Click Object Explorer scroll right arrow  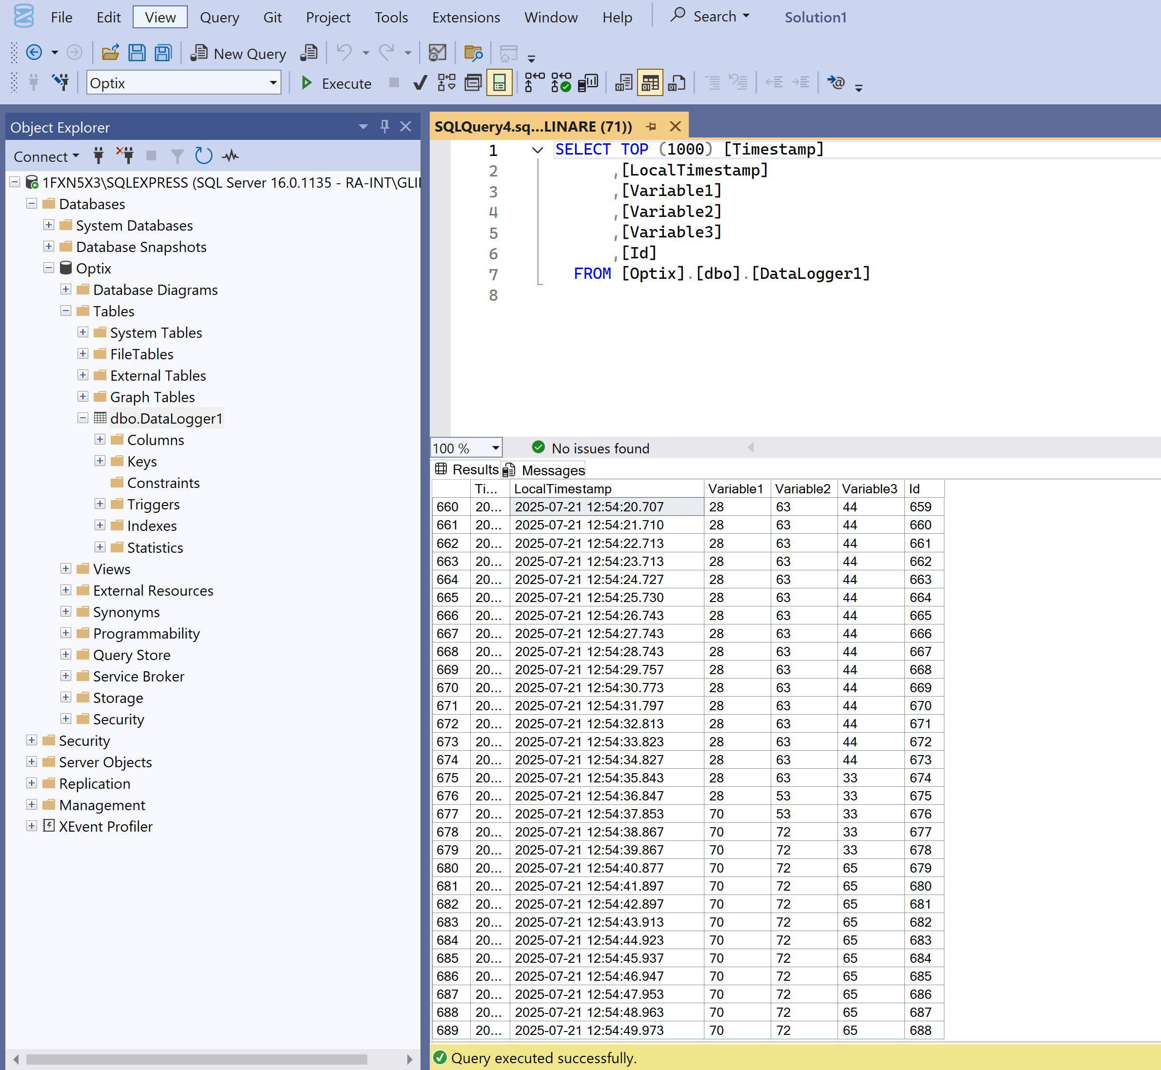click(x=410, y=1059)
